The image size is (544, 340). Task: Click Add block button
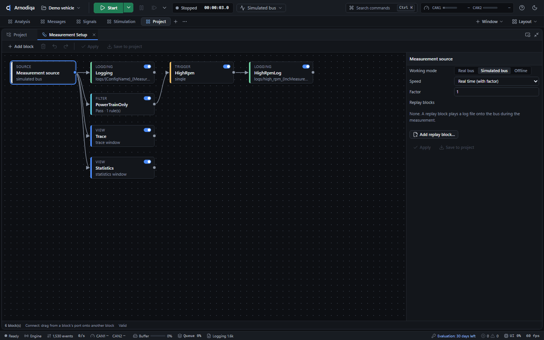point(21,46)
